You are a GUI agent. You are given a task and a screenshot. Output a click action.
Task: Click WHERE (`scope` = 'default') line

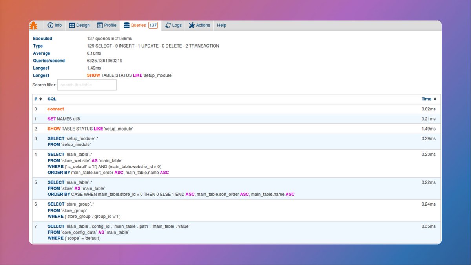[74, 238]
